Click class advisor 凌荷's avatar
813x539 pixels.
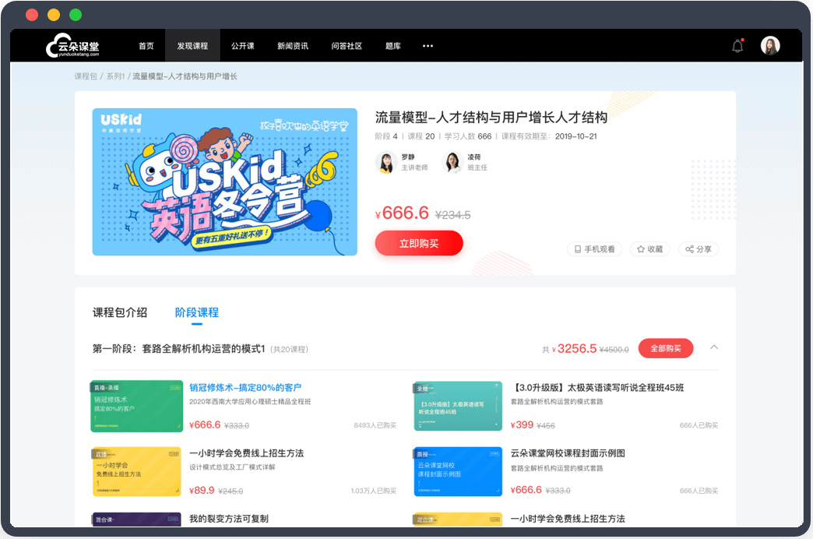[x=452, y=162]
